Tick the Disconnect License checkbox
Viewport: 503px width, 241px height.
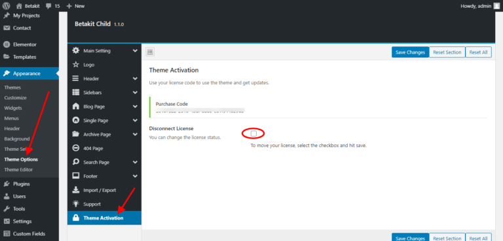tap(253, 133)
